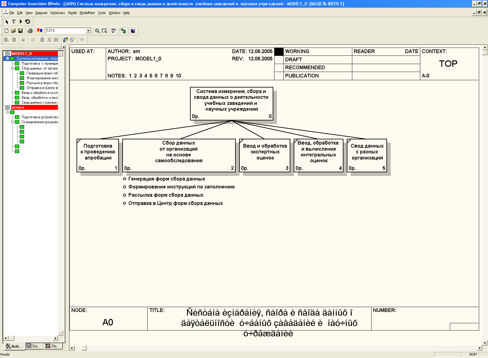Select the top node box Система измерения
Viewport: 488px width, 358px height.
231,104
